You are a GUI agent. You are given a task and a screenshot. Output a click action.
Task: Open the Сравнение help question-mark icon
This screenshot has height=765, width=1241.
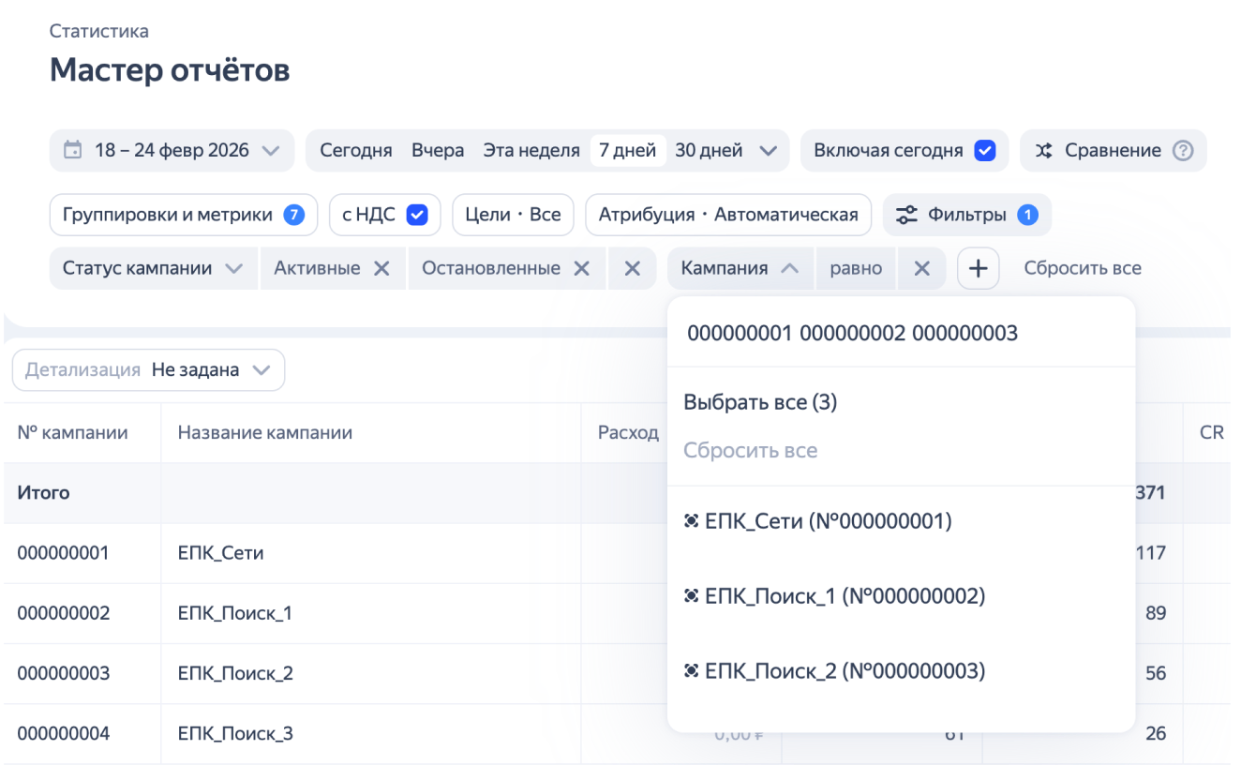point(1183,150)
